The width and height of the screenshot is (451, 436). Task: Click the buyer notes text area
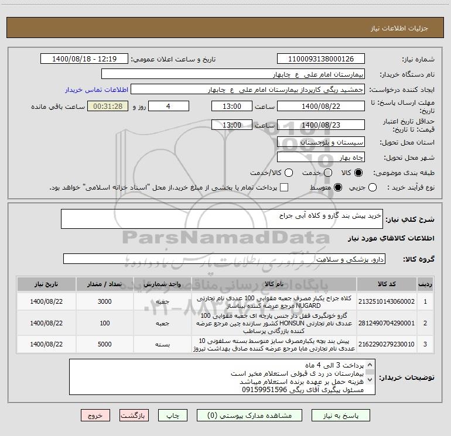[222, 377]
